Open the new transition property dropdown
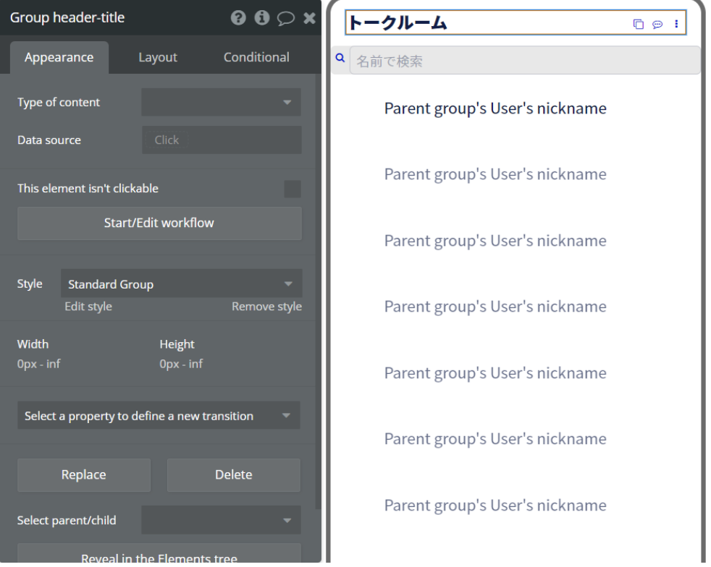711x567 pixels. pos(159,416)
